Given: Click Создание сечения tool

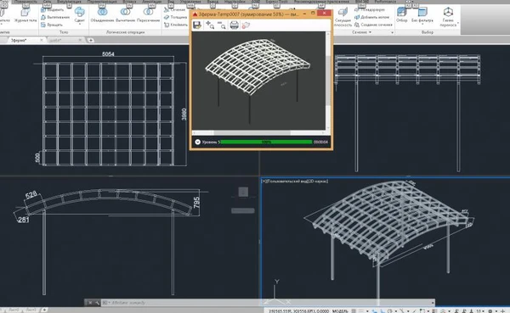Looking at the screenshot, I should coord(373,25).
